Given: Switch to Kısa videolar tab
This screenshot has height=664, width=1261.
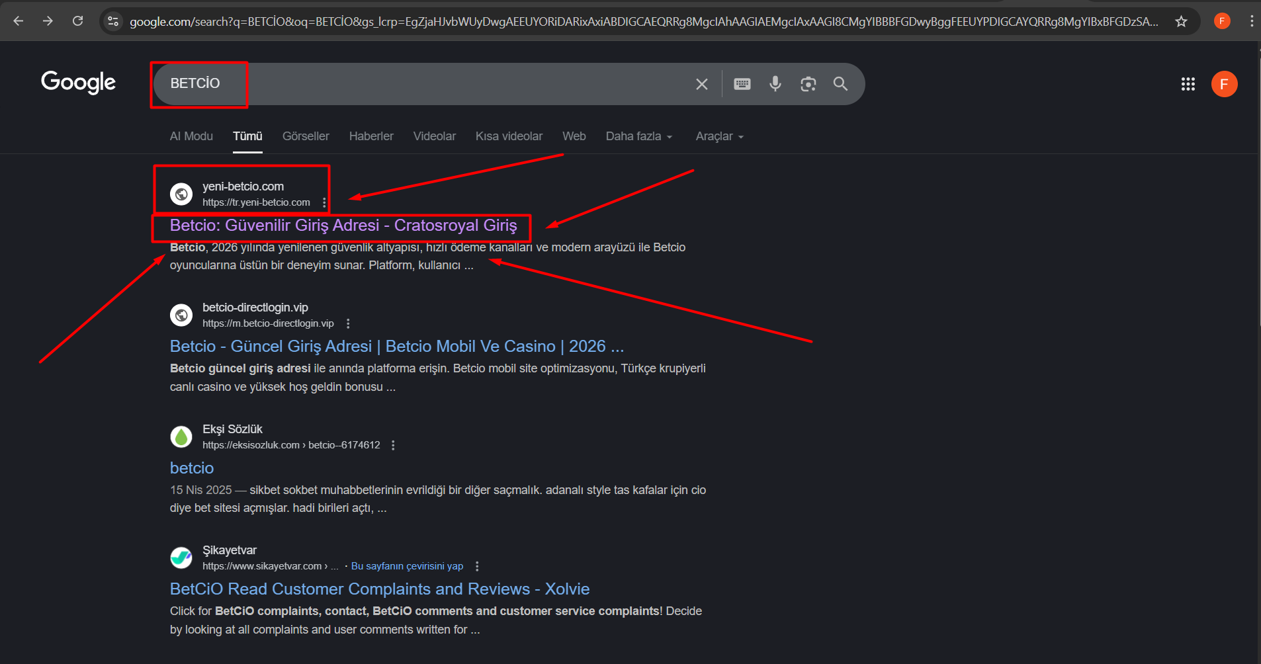Looking at the screenshot, I should pyautogui.click(x=509, y=136).
